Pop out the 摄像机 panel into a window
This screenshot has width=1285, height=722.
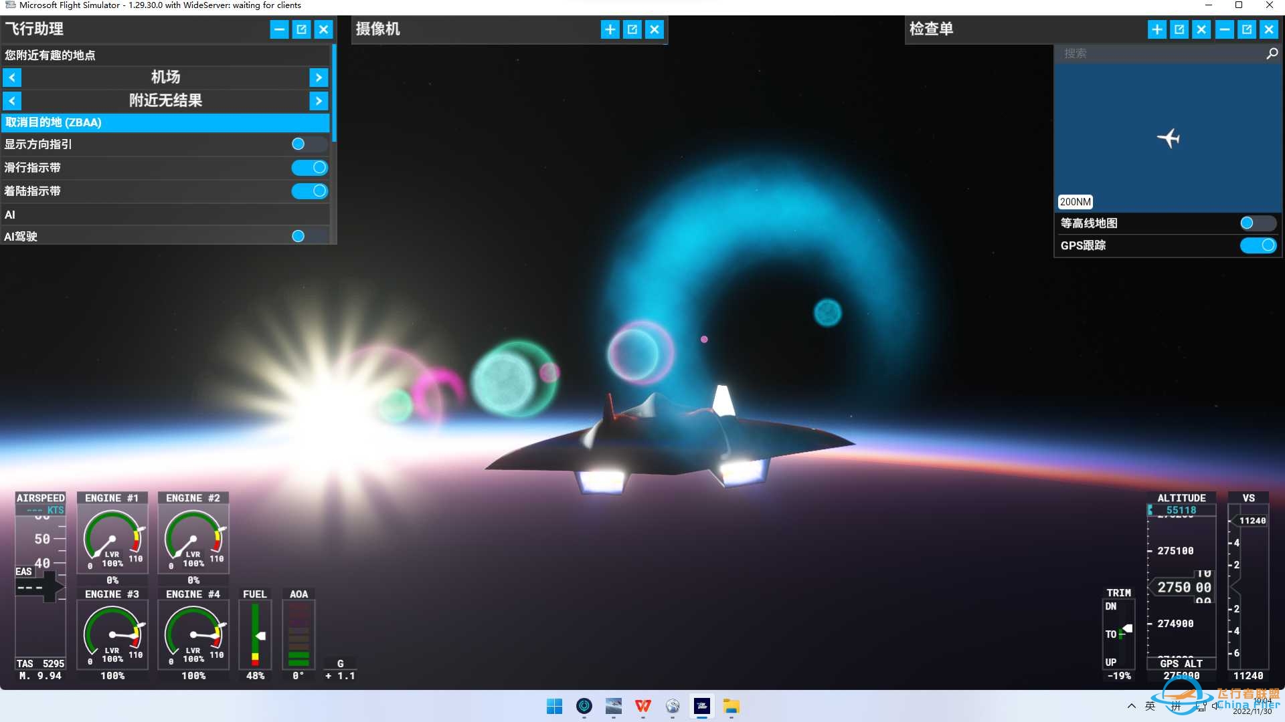coord(632,29)
